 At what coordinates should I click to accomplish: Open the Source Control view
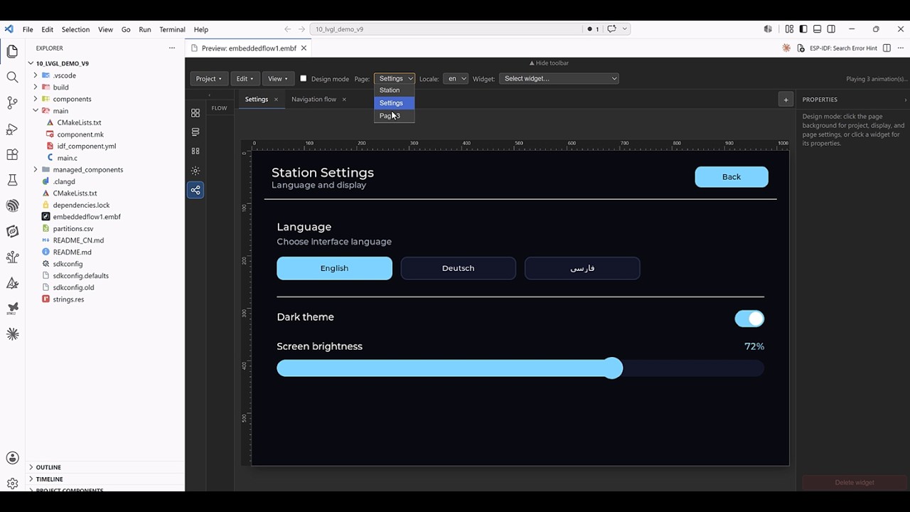12,103
